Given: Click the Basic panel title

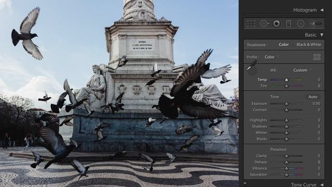Looking at the screenshot, I should point(311,35).
